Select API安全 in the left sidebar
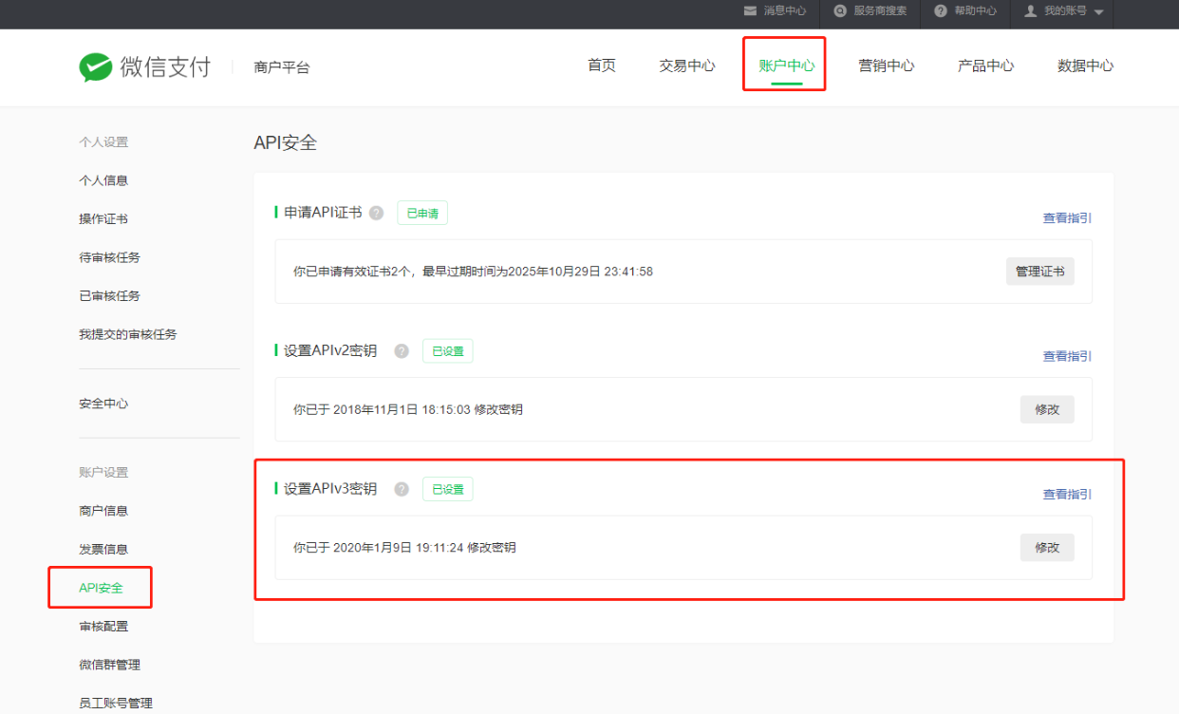Screen dimensions: 1179x714 click(101, 588)
